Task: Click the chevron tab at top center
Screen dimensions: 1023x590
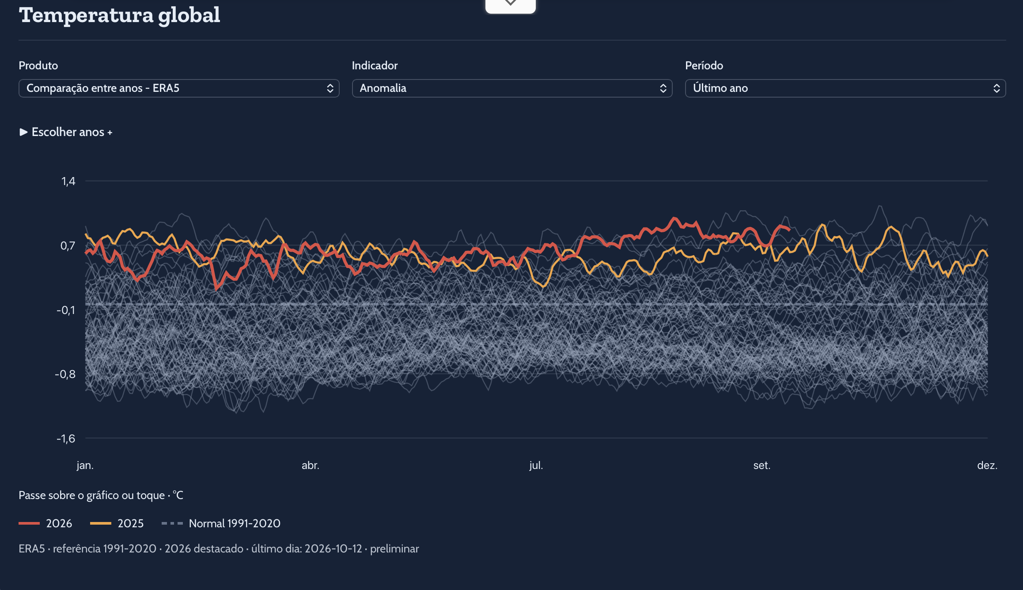Action: [x=511, y=5]
